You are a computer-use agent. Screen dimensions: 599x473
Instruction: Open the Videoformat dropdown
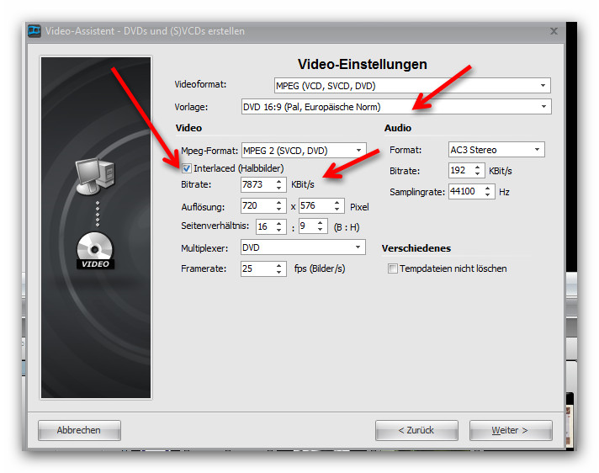click(x=543, y=85)
